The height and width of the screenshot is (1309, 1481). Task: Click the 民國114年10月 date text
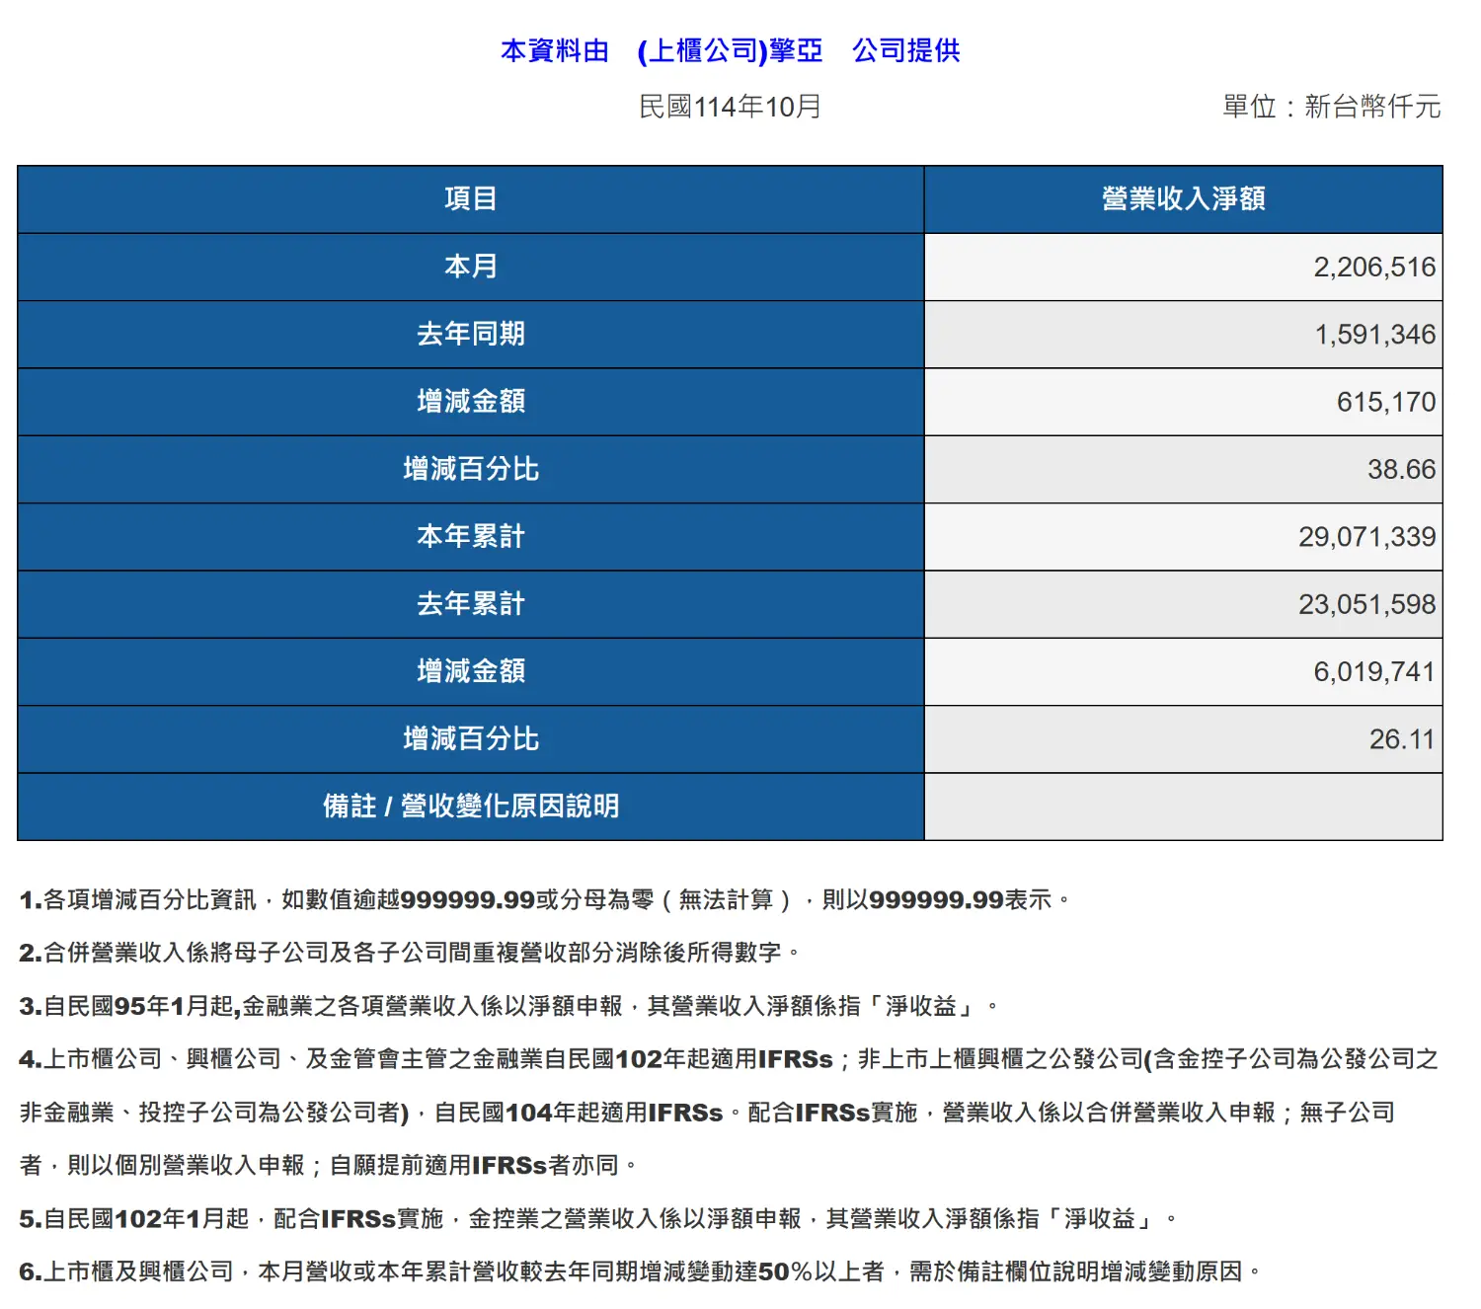tap(730, 107)
